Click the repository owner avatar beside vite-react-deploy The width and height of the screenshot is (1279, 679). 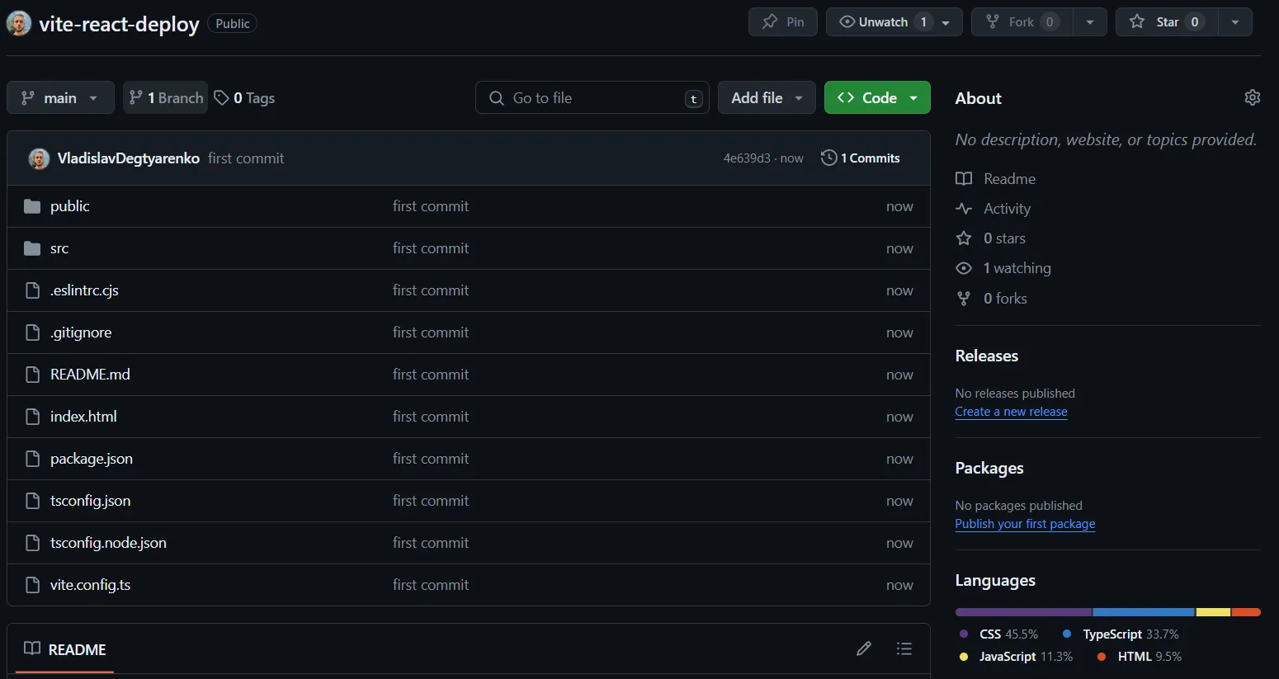pos(19,23)
